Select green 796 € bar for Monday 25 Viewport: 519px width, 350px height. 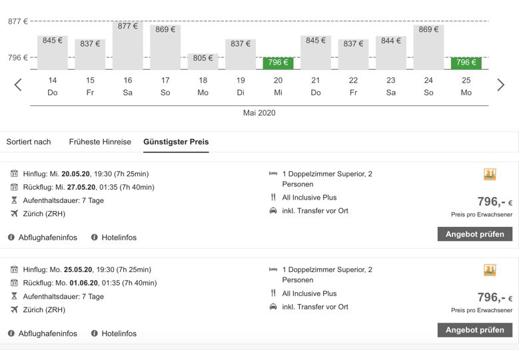pos(466,63)
